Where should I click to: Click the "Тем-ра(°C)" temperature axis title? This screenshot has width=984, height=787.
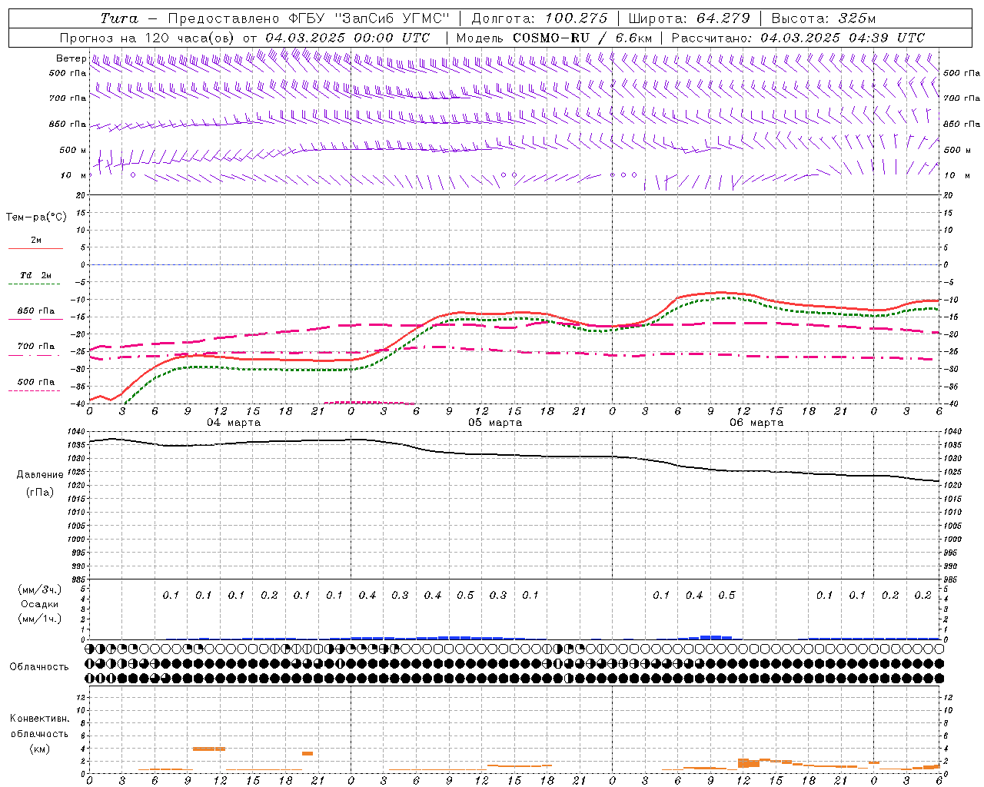[x=36, y=217]
